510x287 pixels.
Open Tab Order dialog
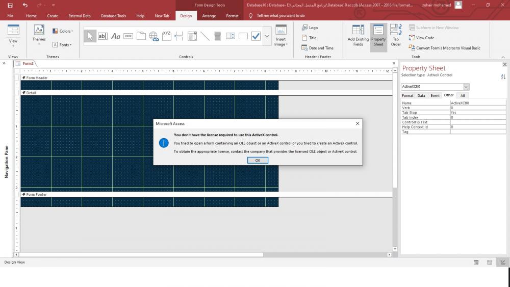pos(396,36)
